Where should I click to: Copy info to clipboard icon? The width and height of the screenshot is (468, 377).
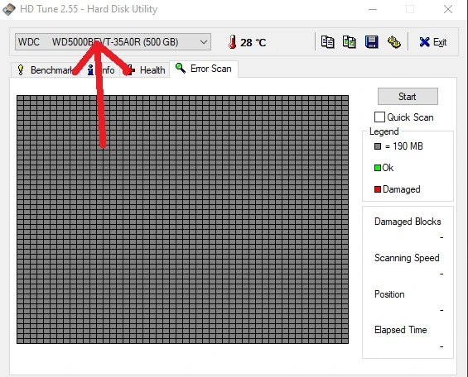click(x=327, y=42)
